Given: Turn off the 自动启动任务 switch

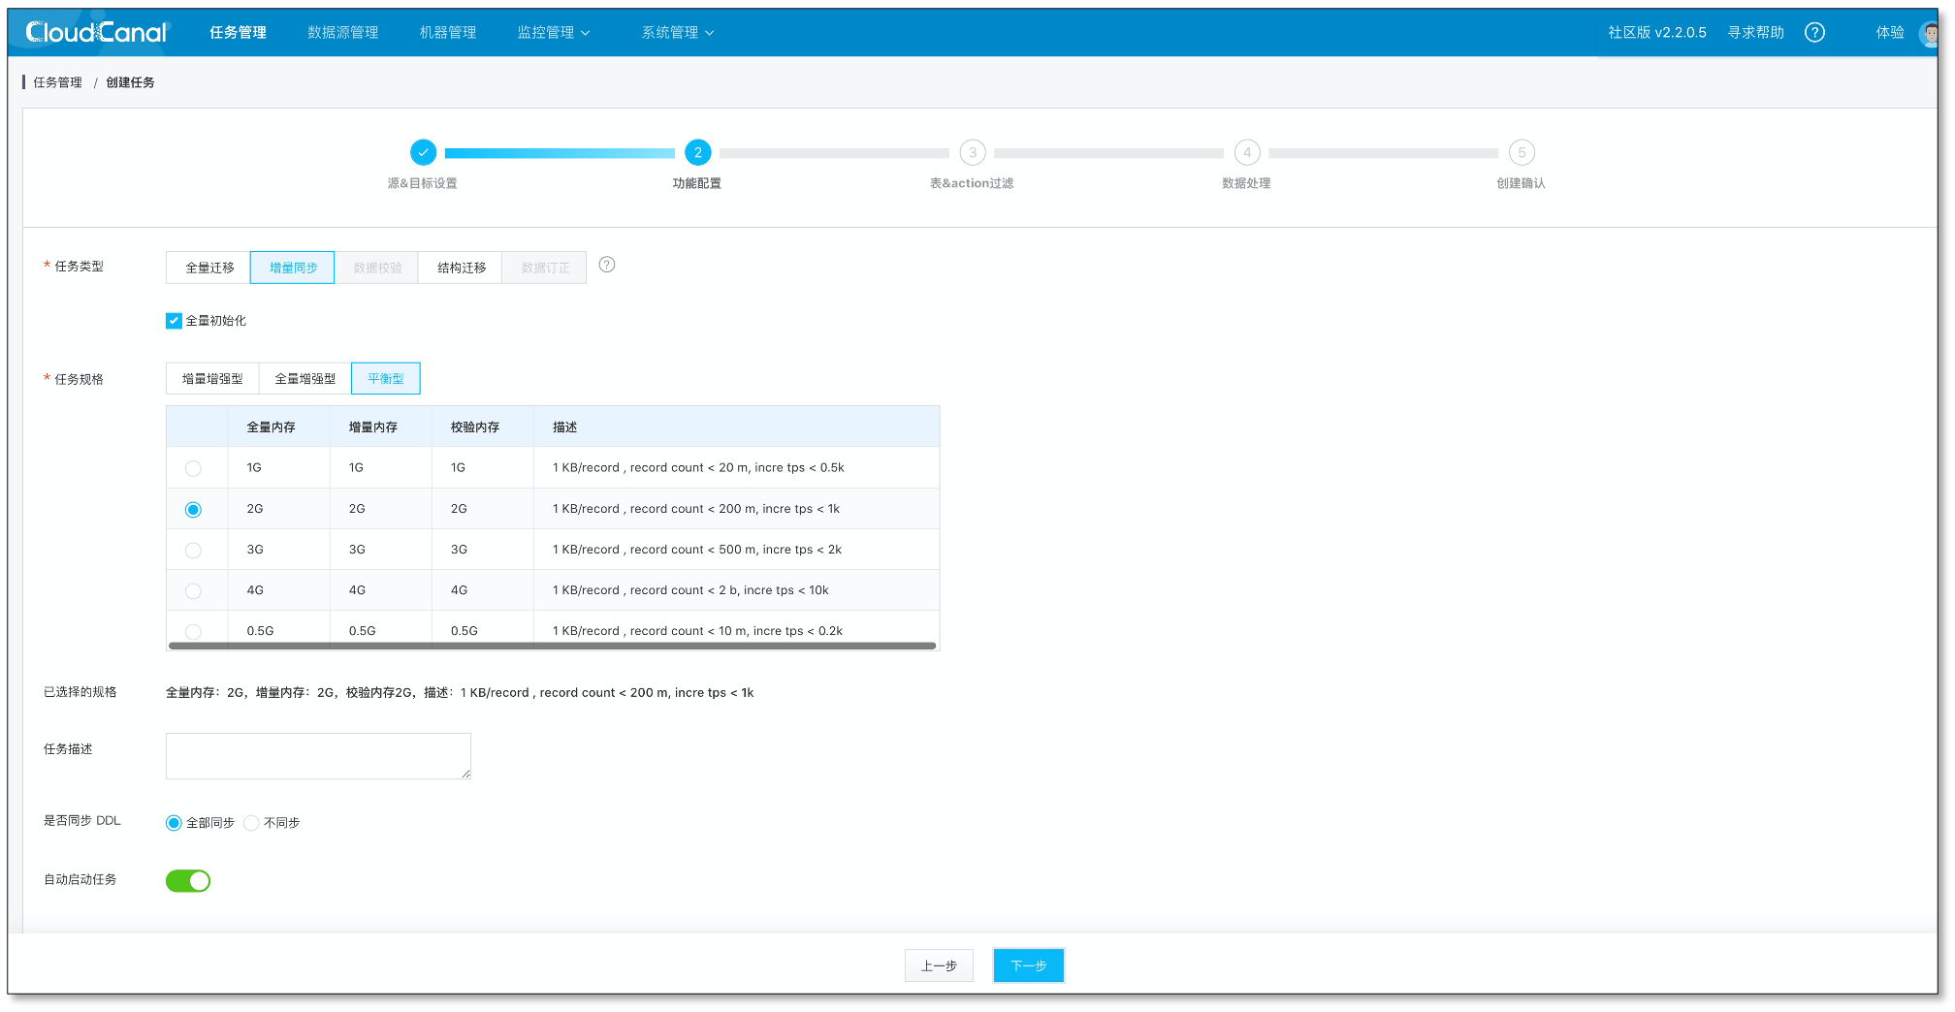Looking at the screenshot, I should point(188,881).
